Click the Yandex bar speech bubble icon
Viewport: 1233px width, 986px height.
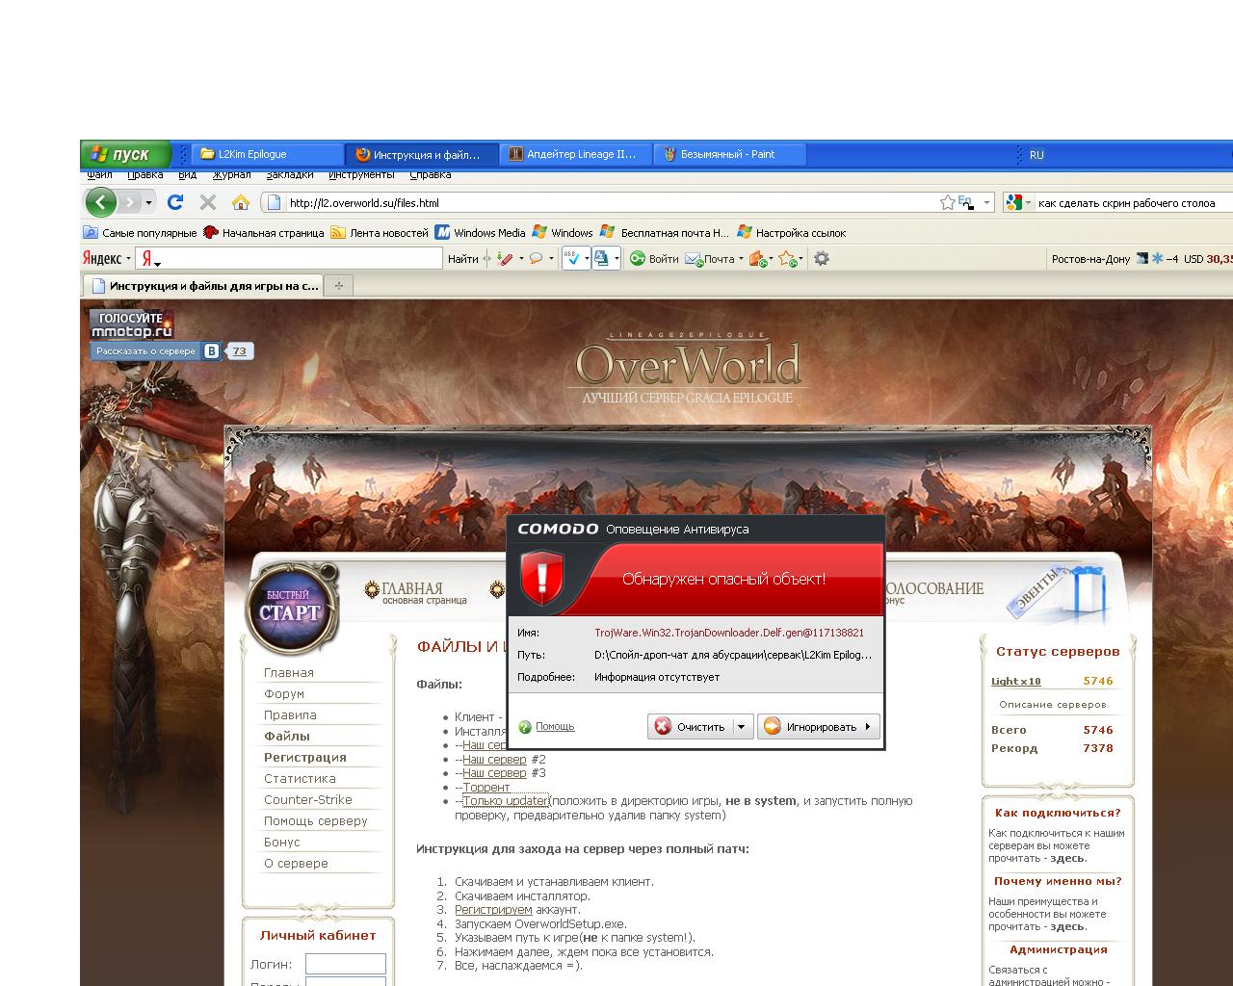tap(537, 258)
